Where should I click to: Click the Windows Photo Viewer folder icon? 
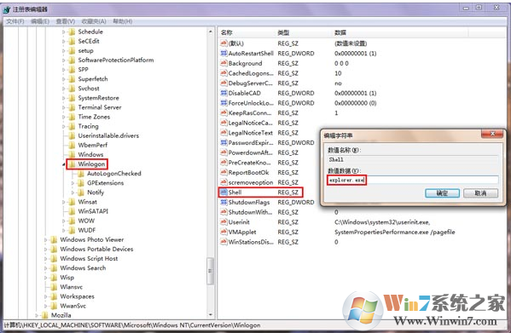[x=54, y=239]
